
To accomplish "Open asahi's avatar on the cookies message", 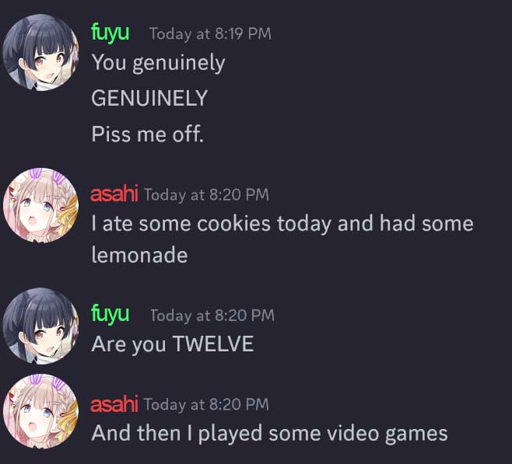I will [40, 205].
